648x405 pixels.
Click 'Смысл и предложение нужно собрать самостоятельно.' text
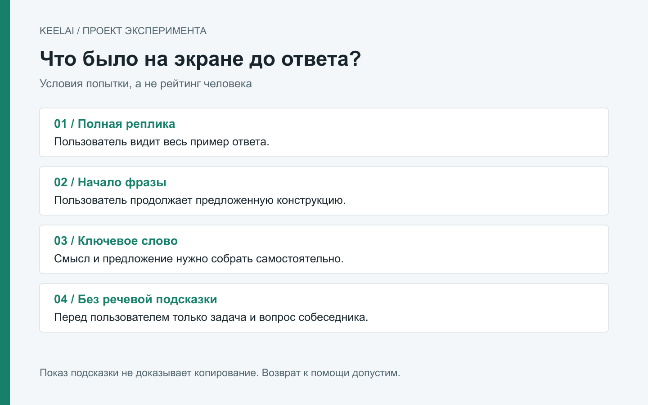pos(199,259)
